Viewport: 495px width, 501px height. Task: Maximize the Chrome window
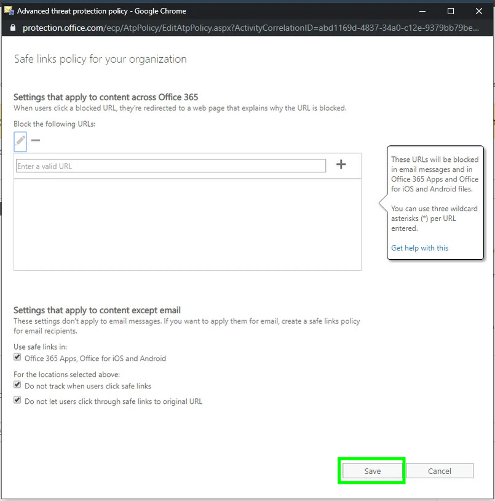450,11
